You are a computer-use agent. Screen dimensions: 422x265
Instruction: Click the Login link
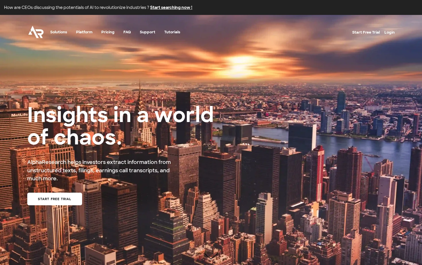(x=390, y=32)
